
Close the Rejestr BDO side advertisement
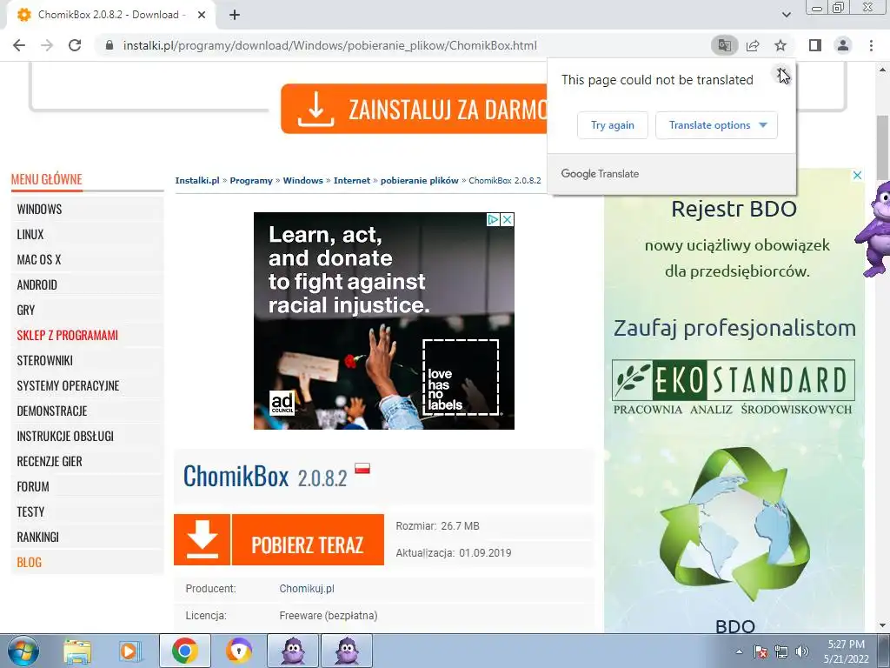[x=857, y=176]
